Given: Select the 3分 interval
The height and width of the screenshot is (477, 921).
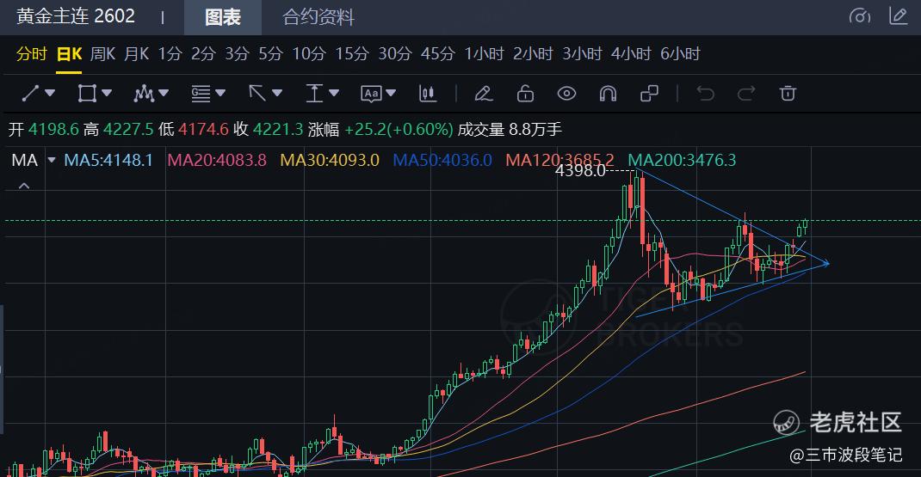Looking at the screenshot, I should click(x=238, y=54).
